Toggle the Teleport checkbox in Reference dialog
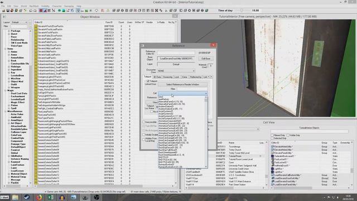This screenshot has width=357, height=201. coord(148,81)
